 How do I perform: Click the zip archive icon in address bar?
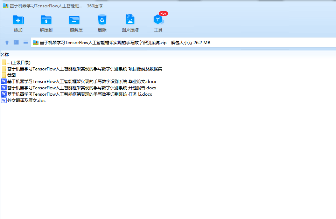pos(36,42)
